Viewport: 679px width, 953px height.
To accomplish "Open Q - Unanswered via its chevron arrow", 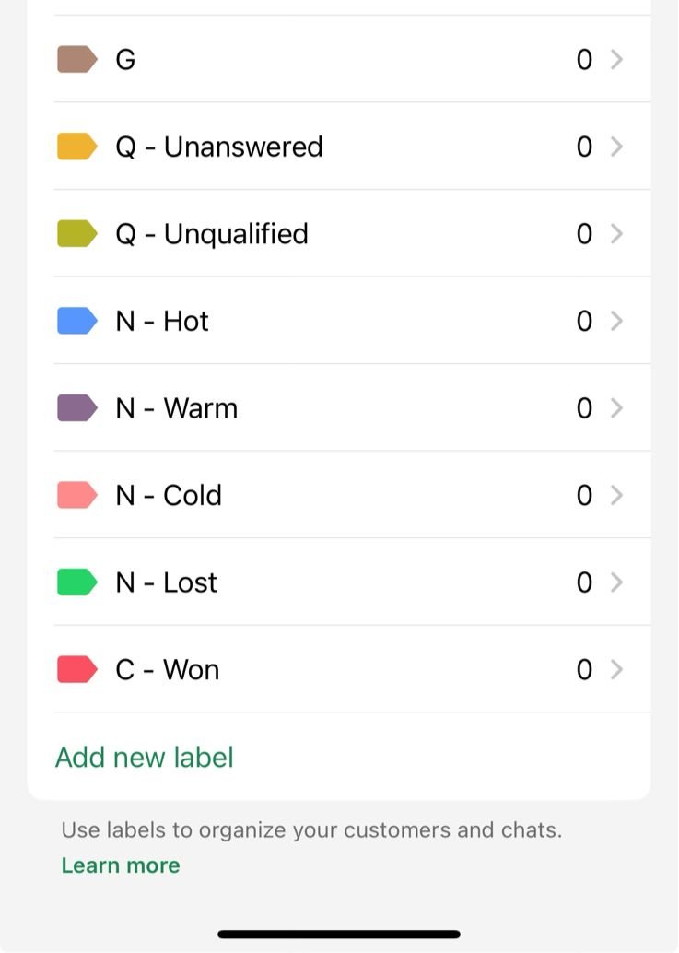I will (617, 147).
